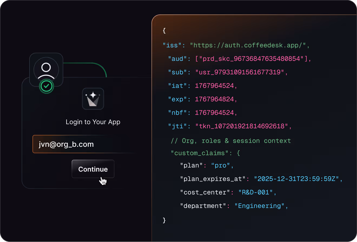Click the "iat" value 1767964524
Image resolution: width=357 pixels, height=242 pixels.
(x=214, y=86)
